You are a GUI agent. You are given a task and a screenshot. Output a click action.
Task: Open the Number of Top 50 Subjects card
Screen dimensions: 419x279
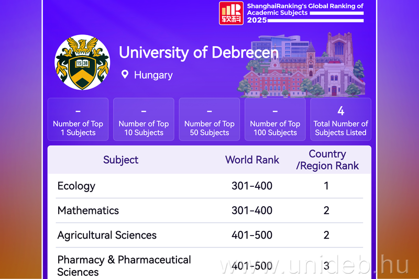point(210,119)
